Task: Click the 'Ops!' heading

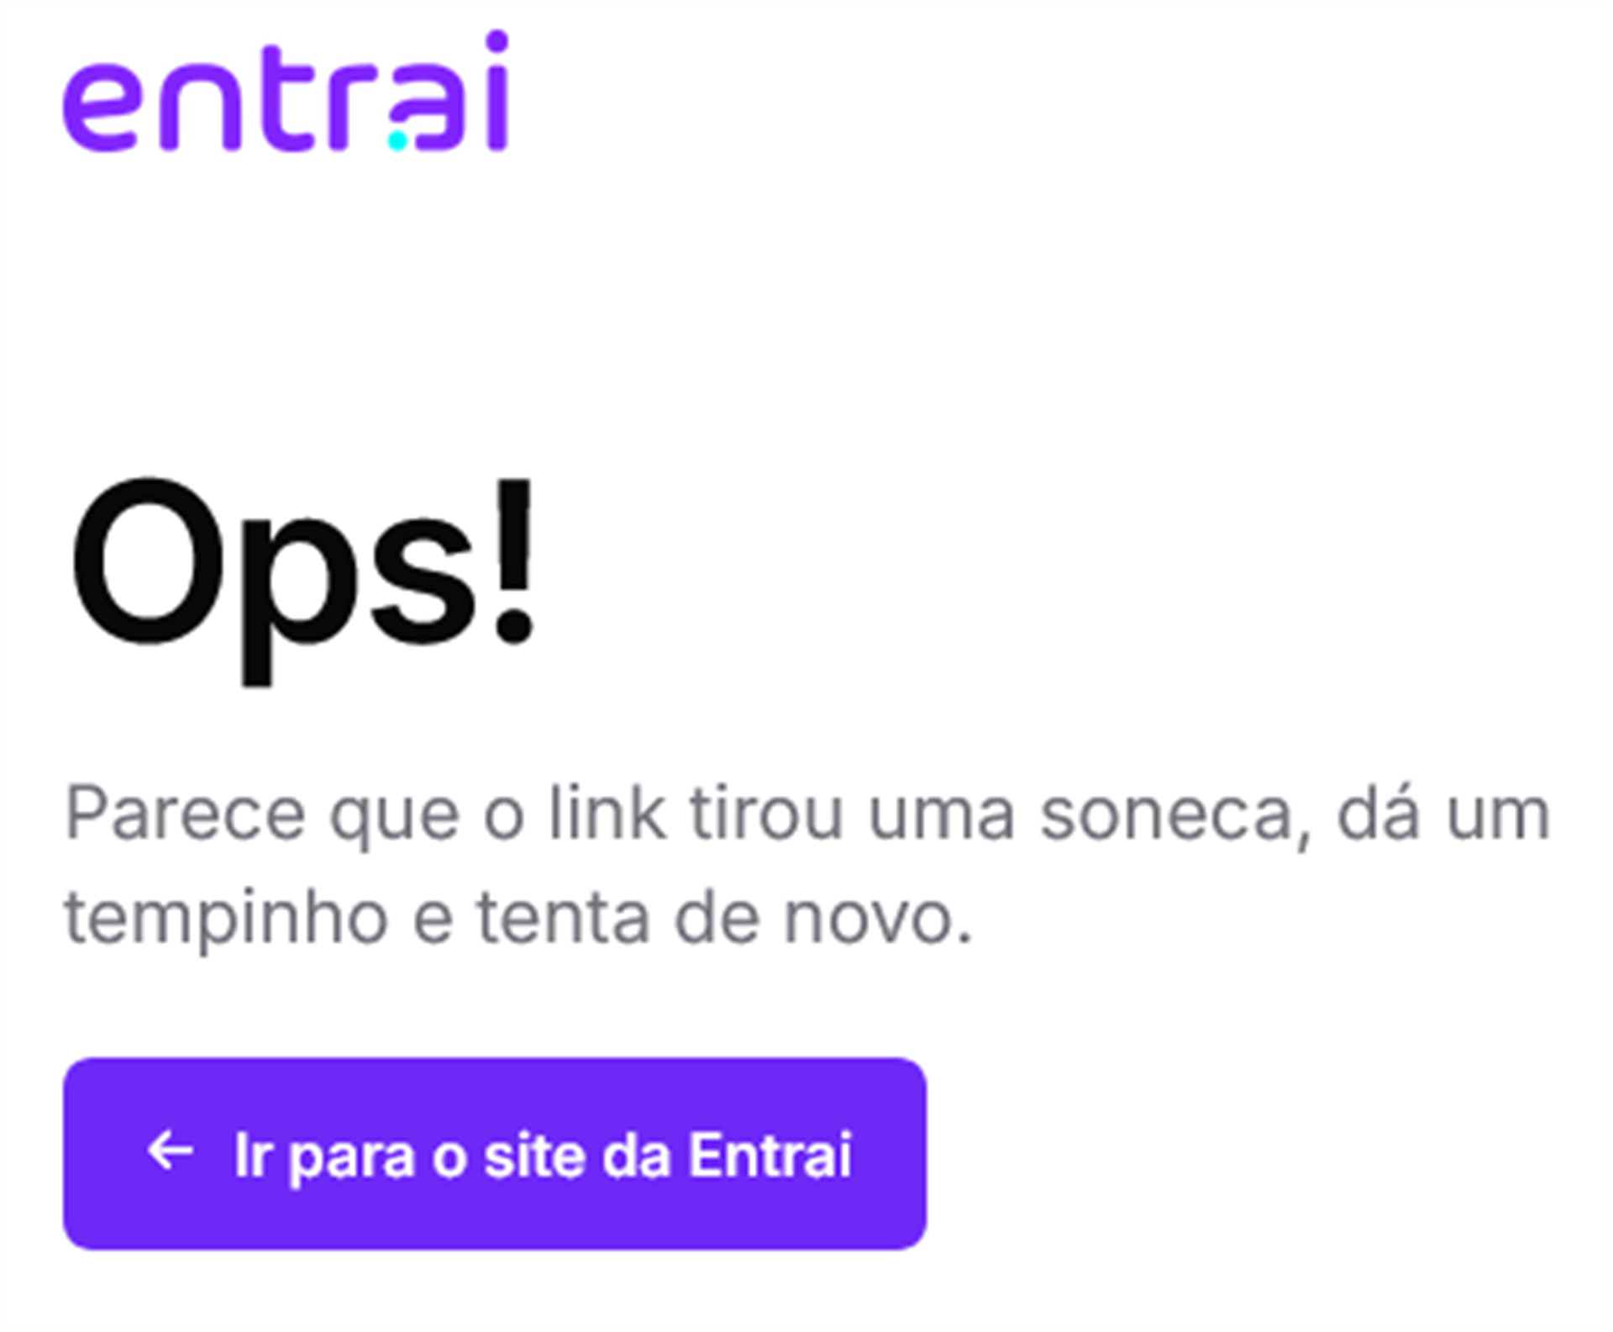Action: click(302, 580)
